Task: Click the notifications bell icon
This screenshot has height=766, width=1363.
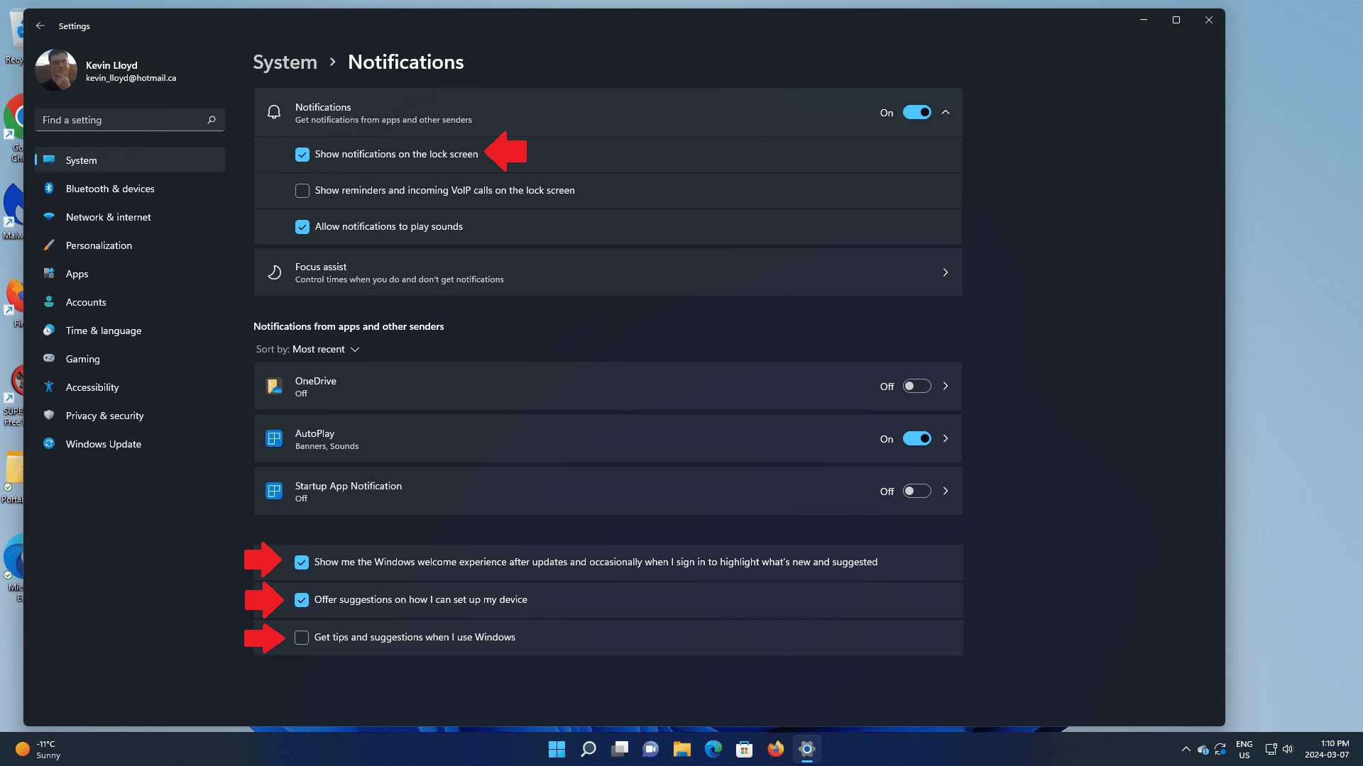Action: click(x=274, y=112)
